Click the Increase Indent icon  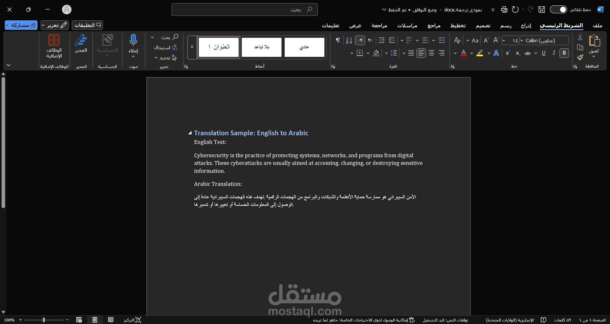[382, 40]
